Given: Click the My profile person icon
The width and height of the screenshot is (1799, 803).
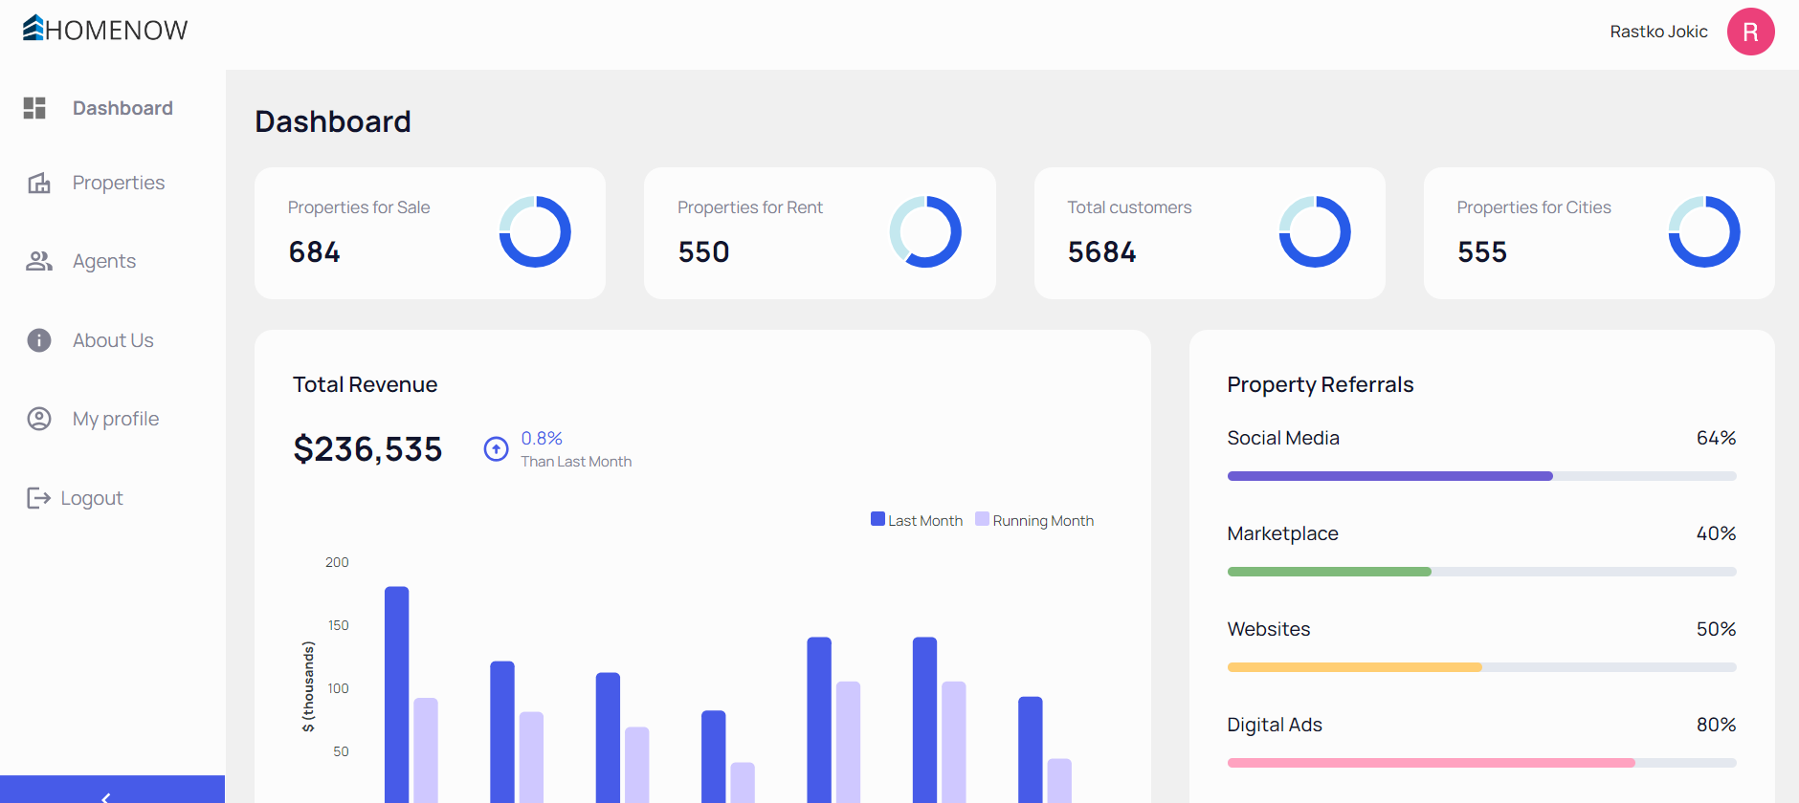Looking at the screenshot, I should point(39,419).
